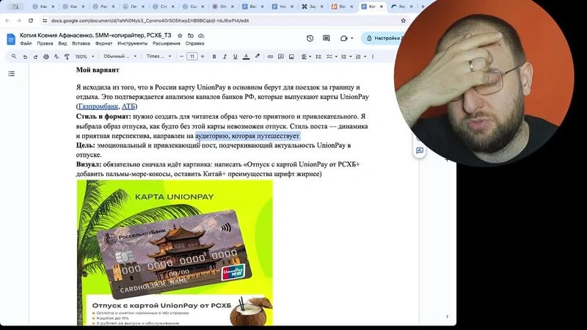
Task: Click the 'Мой вариант' heading
Action: coord(98,70)
